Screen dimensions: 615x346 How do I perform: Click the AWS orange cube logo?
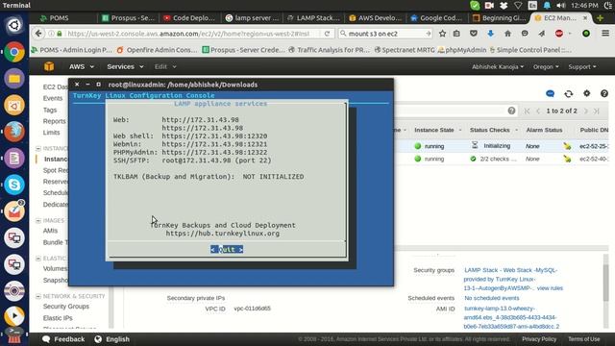49,66
